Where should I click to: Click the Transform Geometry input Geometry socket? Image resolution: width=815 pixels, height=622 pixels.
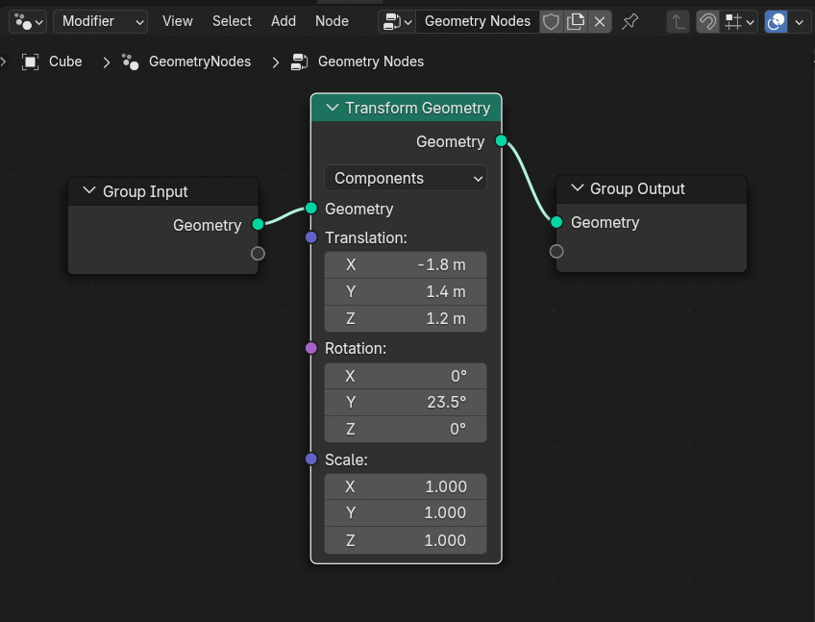tap(311, 208)
